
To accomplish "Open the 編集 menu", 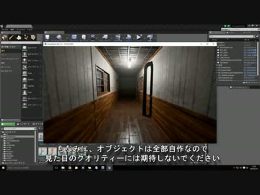I will click(x=12, y=30).
